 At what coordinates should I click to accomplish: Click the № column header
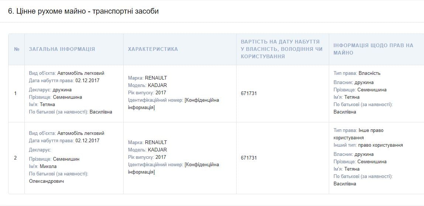[16, 49]
